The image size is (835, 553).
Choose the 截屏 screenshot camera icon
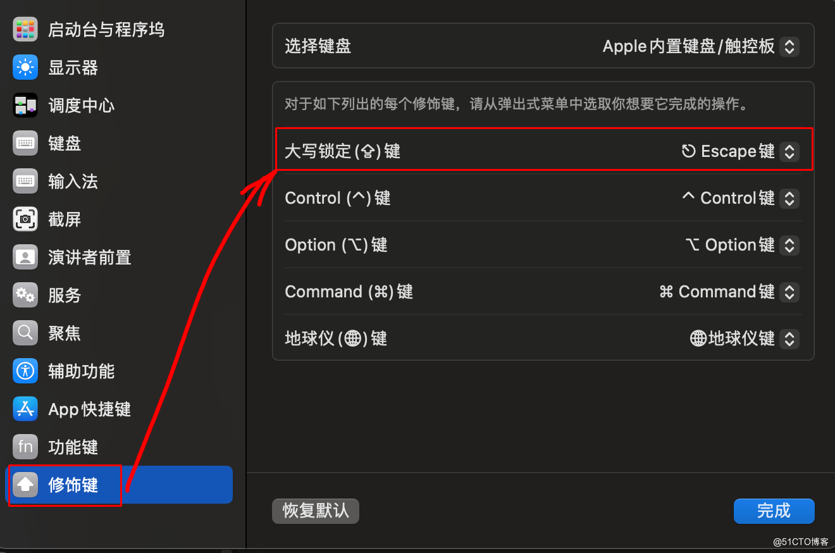[x=25, y=220]
